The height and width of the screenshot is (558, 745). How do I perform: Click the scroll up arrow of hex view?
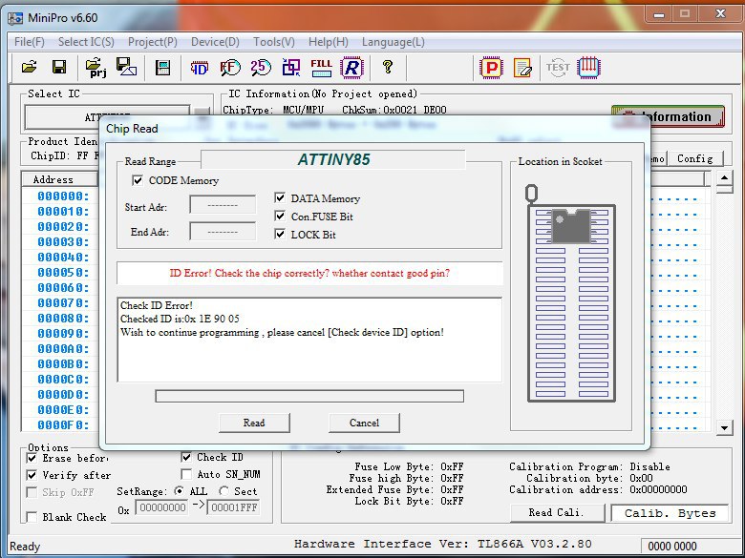pyautogui.click(x=725, y=178)
